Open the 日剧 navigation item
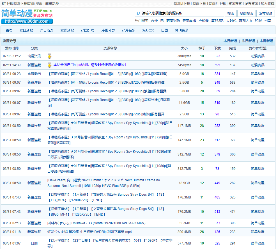276x249 pixels. point(165,30)
